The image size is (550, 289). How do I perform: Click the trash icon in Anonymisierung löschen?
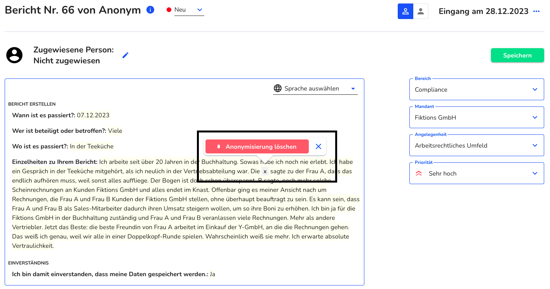tap(219, 146)
